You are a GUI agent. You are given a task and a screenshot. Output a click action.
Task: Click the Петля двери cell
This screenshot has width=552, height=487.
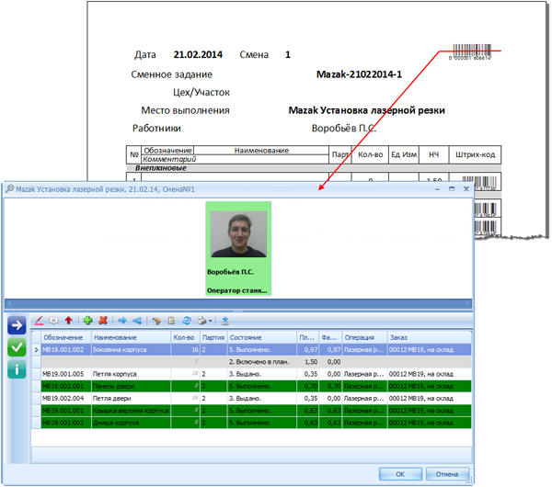point(131,398)
